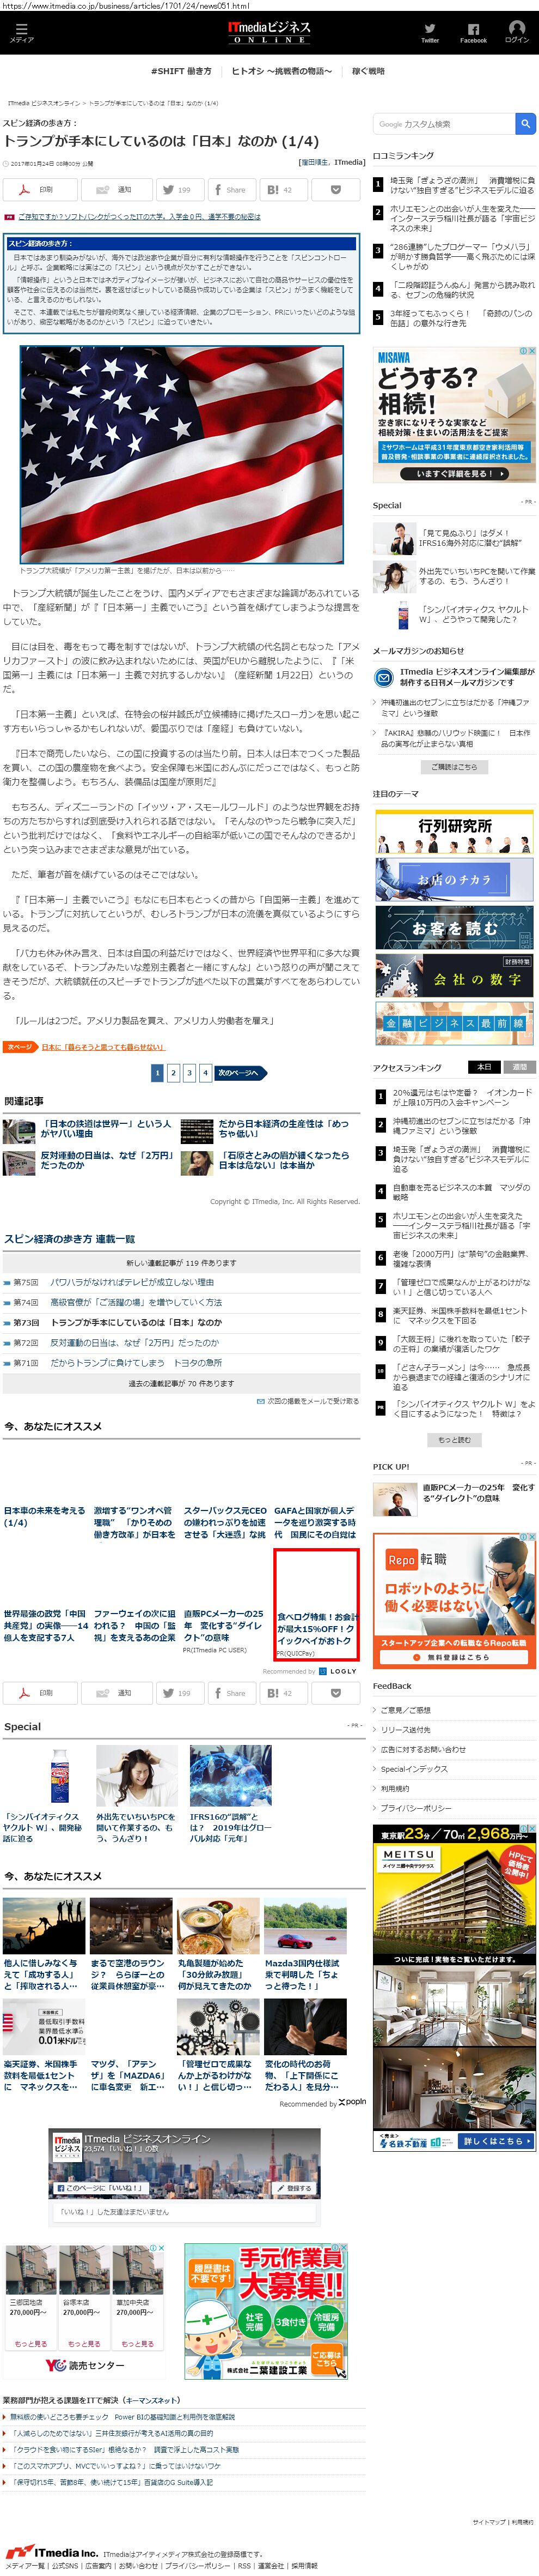Go to article page 3
Screen dimensions: 539x2576
[x=188, y=1072]
